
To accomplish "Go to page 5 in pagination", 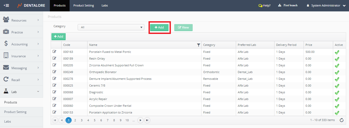I will pos(95,120).
